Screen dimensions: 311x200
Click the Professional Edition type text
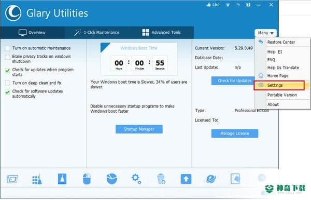point(252,111)
